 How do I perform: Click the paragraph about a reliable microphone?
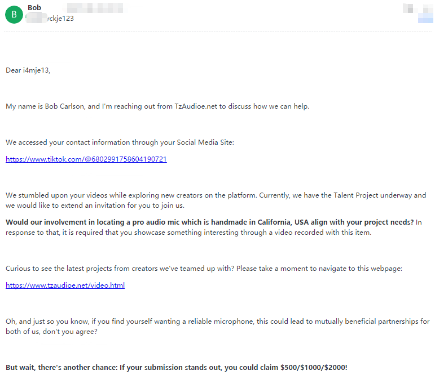tap(218, 327)
